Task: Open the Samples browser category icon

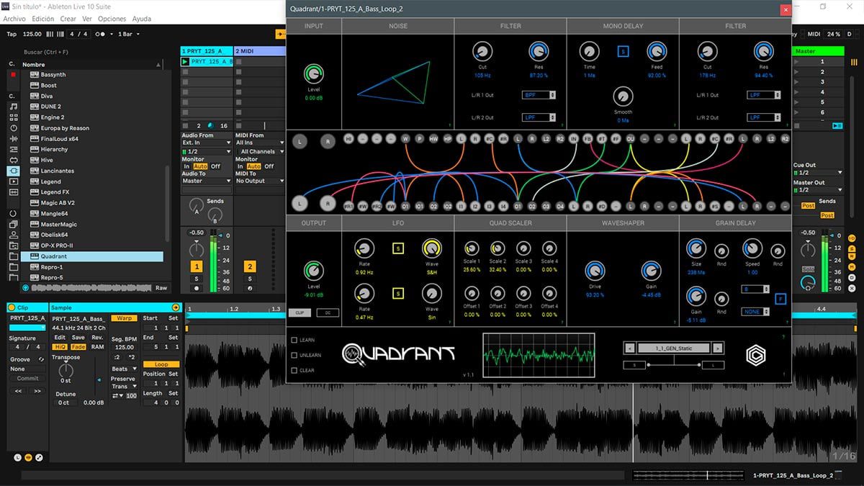Action: coord(13,192)
